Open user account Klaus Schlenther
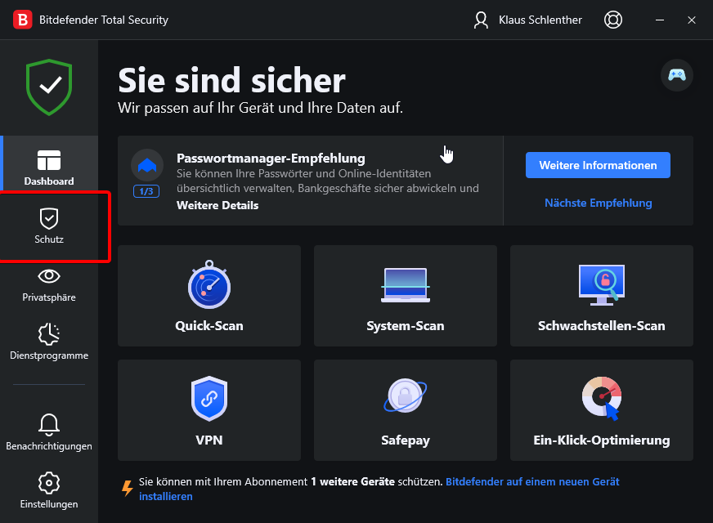Image resolution: width=713 pixels, height=523 pixels. pyautogui.click(x=529, y=20)
